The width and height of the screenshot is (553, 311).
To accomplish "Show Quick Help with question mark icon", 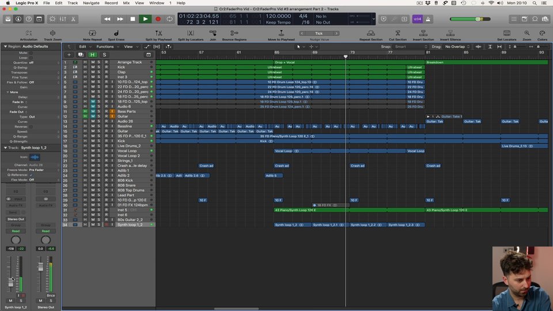I will point(29,19).
